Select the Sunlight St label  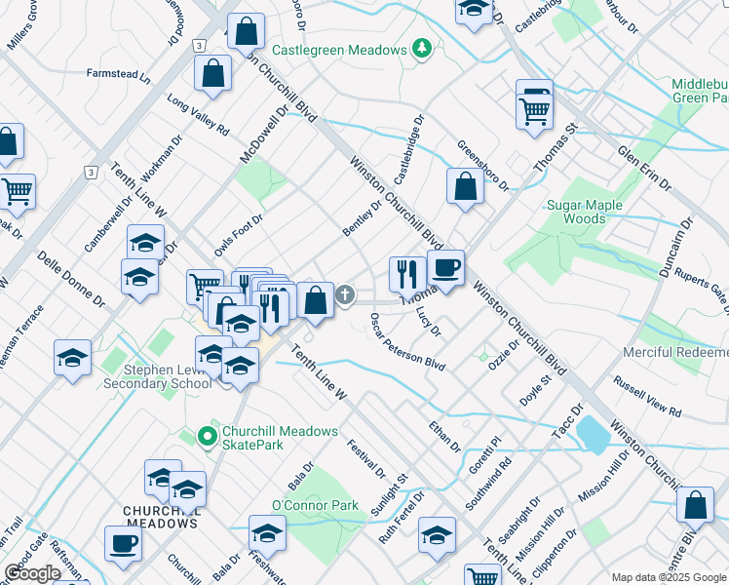[x=389, y=494]
